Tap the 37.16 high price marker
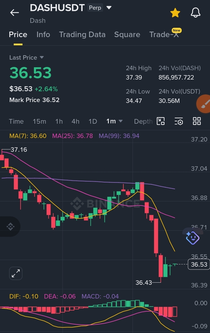Screen dimensions: 210x333 pyautogui.click(x=19, y=149)
